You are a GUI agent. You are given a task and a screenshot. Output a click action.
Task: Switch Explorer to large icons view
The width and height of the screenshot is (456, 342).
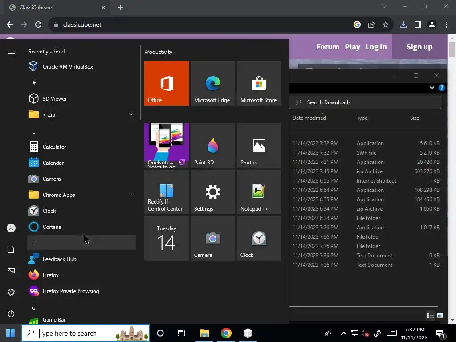(440, 315)
